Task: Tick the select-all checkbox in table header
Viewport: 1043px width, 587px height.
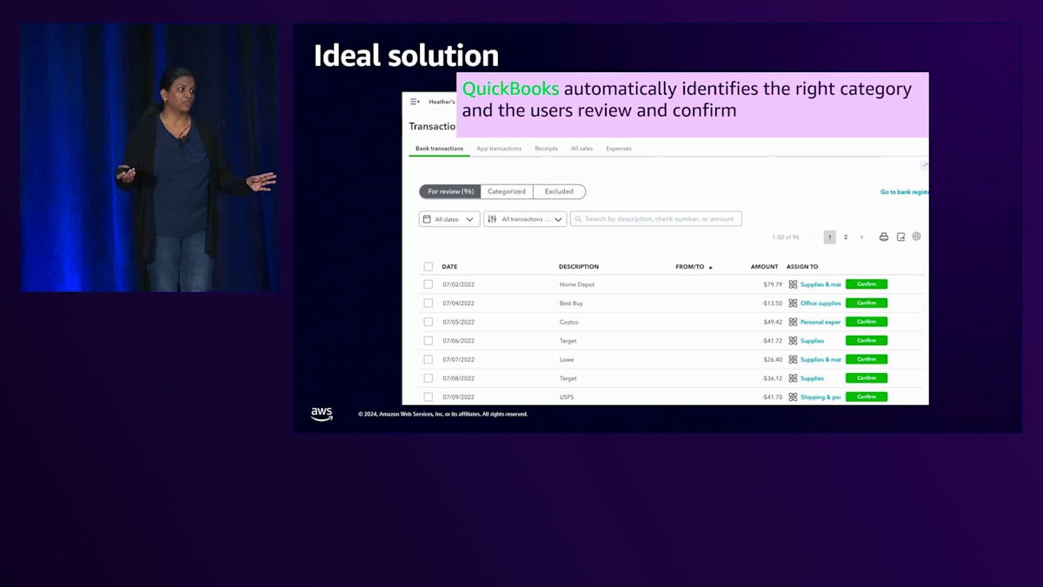Action: (428, 267)
